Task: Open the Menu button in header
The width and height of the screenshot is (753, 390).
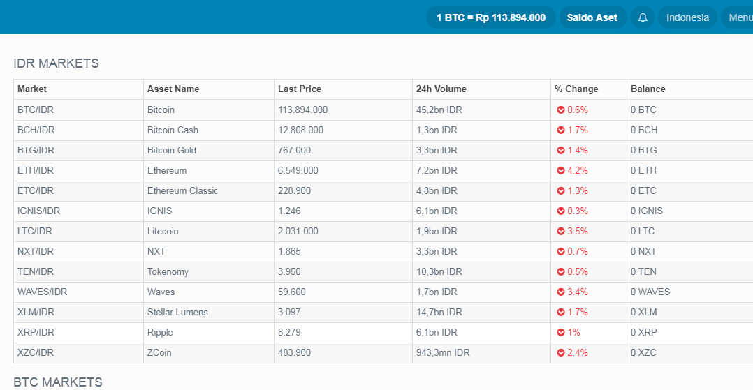Action: pos(740,17)
